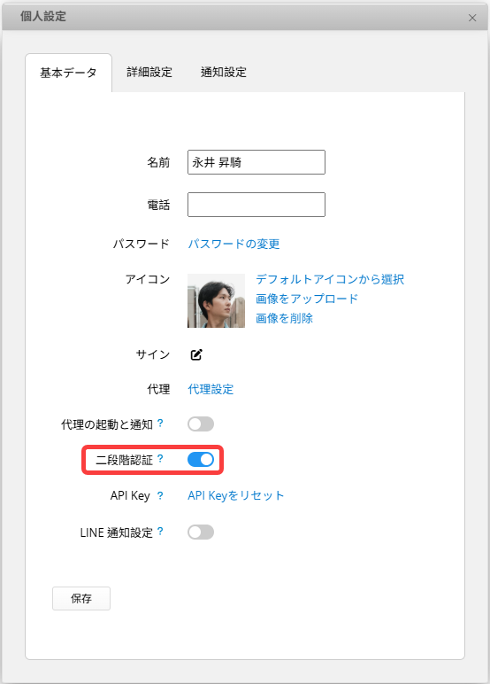
Task: Click the signature edit pencil icon
Action: [x=196, y=354]
